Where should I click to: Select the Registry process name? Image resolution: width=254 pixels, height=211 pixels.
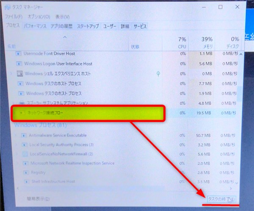pos(38,172)
